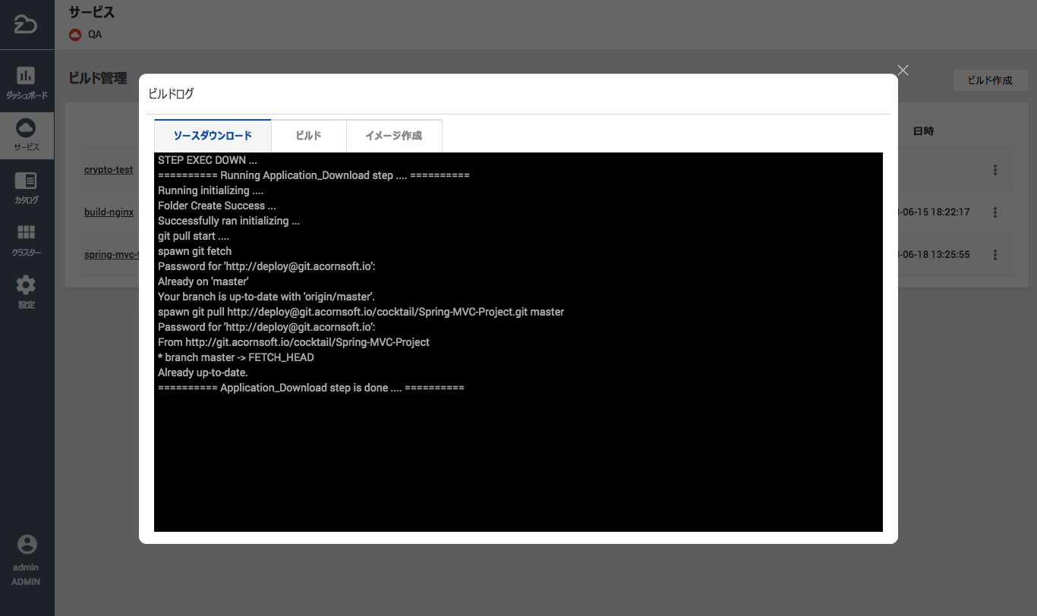This screenshot has height=616, width=1037.
Task: Open the Dashboard sidebar icon
Action: tap(26, 76)
